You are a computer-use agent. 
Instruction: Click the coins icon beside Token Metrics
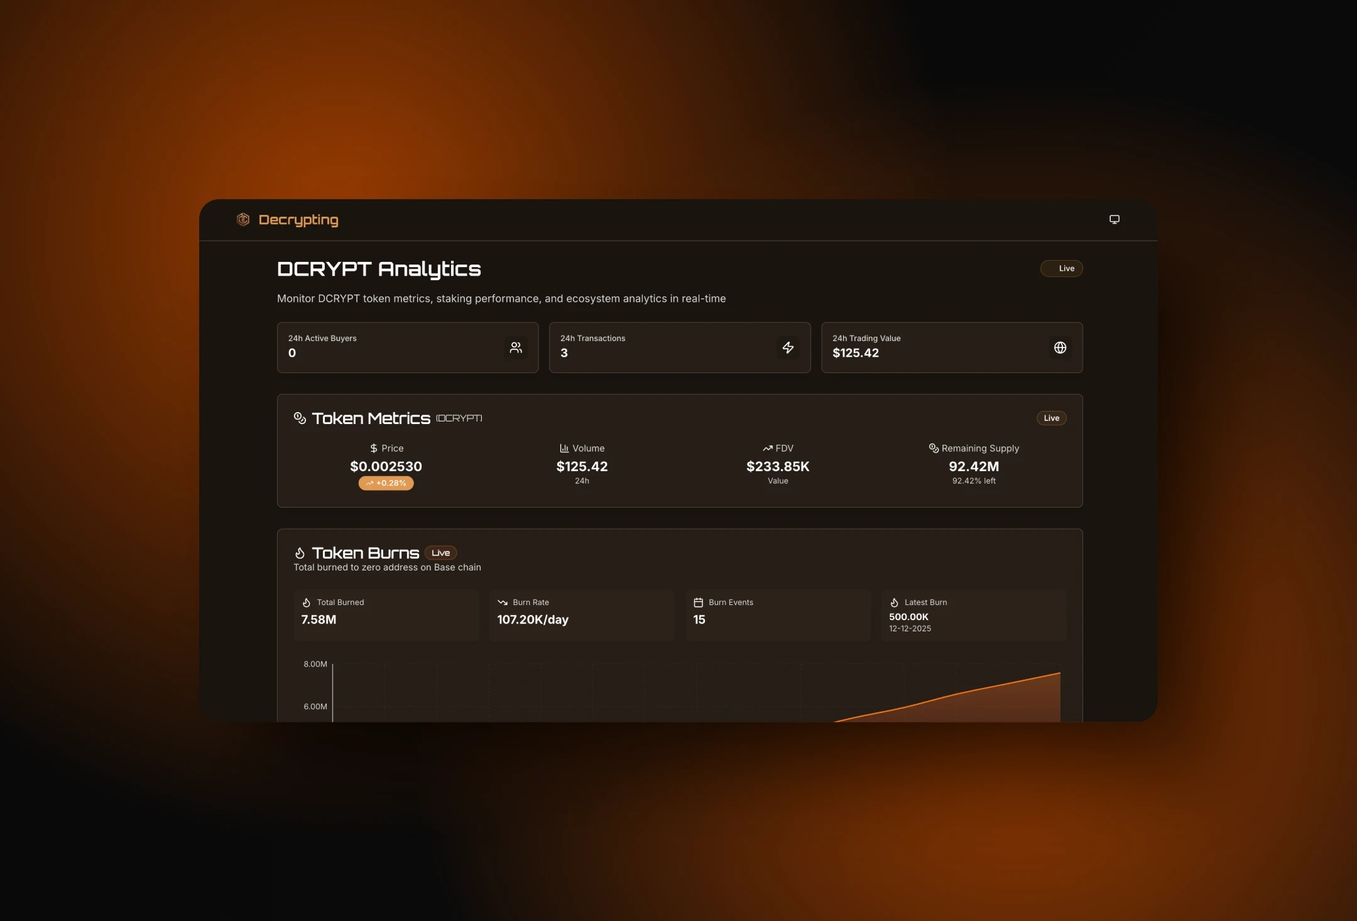(300, 418)
